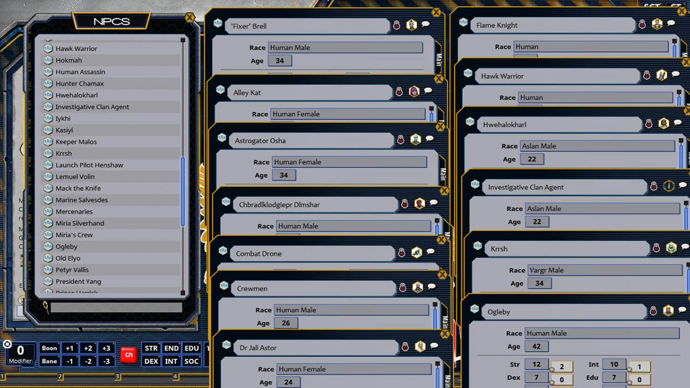690x388 pixels.
Task: Select the Krrsh token portrait
Action: 671,248
